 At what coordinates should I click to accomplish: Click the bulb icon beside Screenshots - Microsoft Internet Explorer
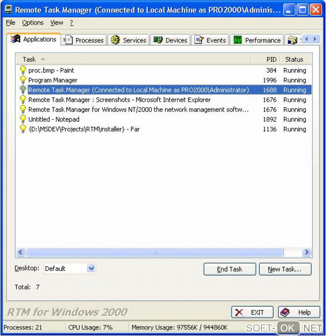point(23,99)
